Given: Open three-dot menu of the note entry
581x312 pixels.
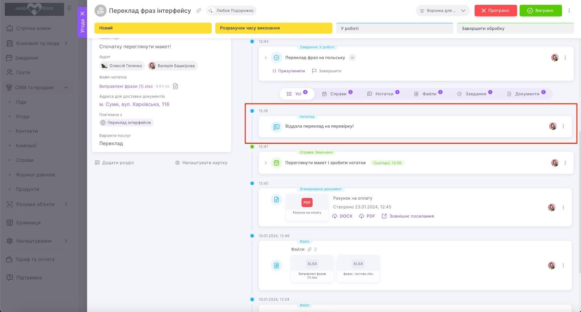Looking at the screenshot, I should [x=563, y=126].
